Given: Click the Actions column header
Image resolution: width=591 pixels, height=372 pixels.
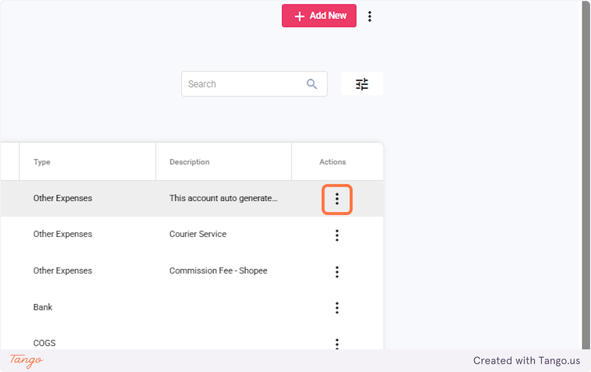Looking at the screenshot, I should (x=333, y=162).
